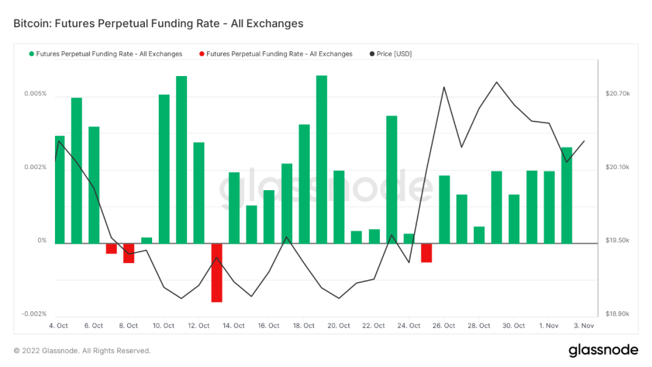This screenshot has width=652, height=367.
Task: Click the 3. Nov x-axis label
Action: point(584,326)
